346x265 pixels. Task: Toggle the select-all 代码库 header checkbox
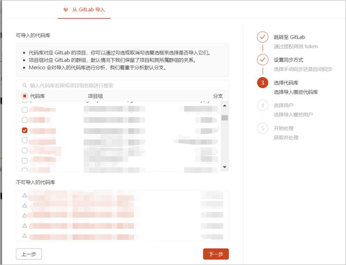coord(24,96)
